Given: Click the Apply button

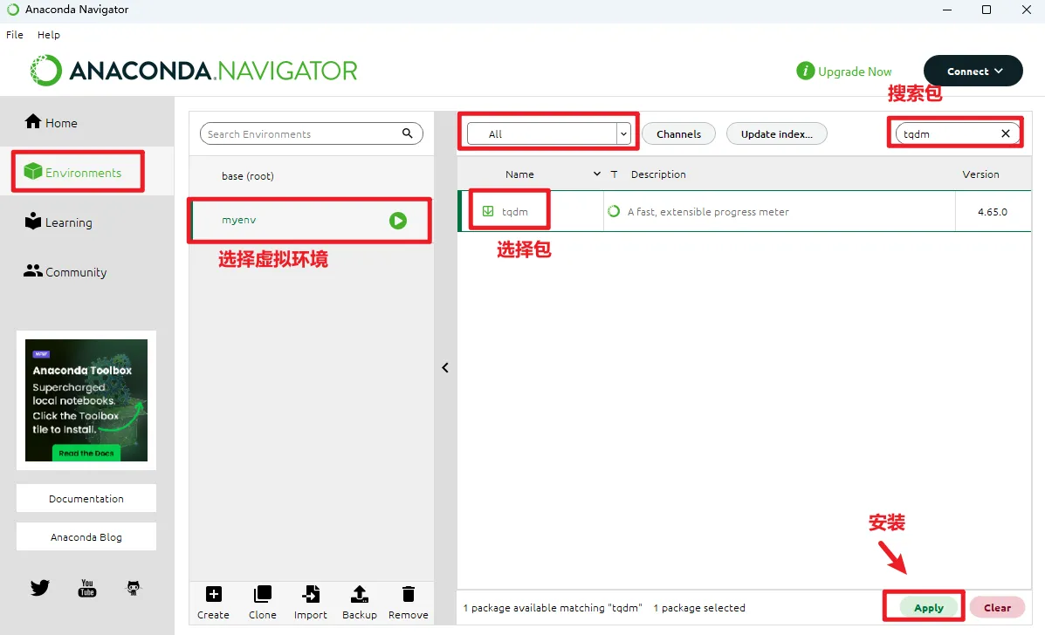Looking at the screenshot, I should [x=928, y=607].
